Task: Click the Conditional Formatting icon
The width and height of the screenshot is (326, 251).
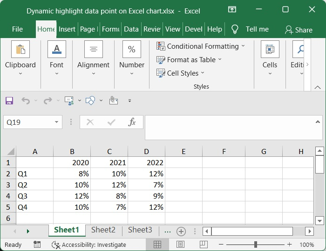Action: coord(161,46)
